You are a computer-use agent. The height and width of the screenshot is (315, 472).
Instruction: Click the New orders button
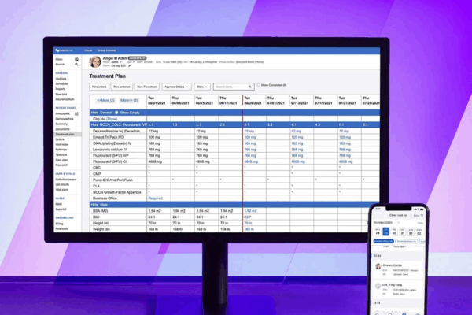[99, 86]
